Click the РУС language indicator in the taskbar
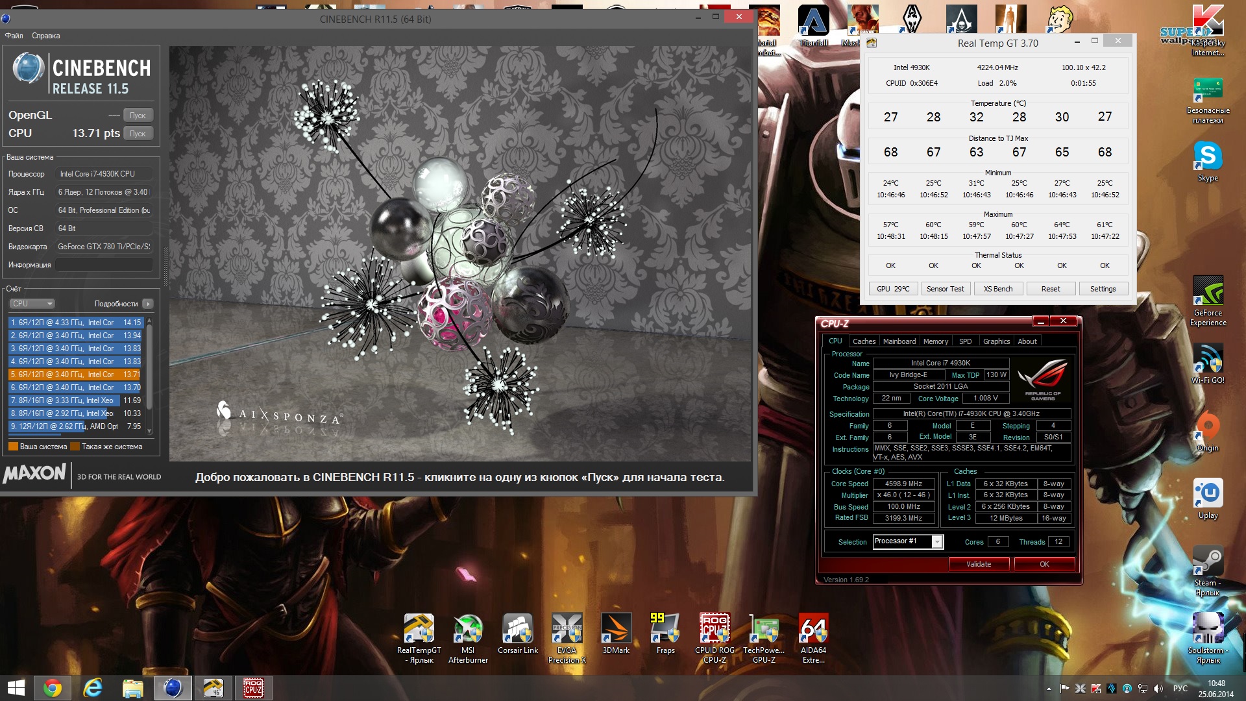Image resolution: width=1246 pixels, height=701 pixels. click(x=1180, y=689)
